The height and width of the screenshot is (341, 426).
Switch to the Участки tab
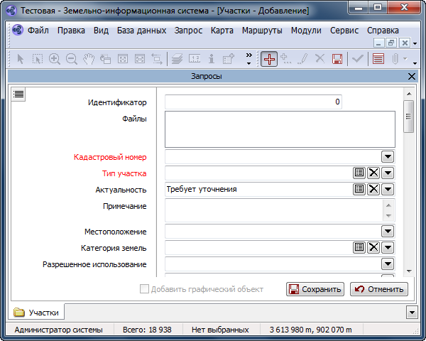[38, 312]
